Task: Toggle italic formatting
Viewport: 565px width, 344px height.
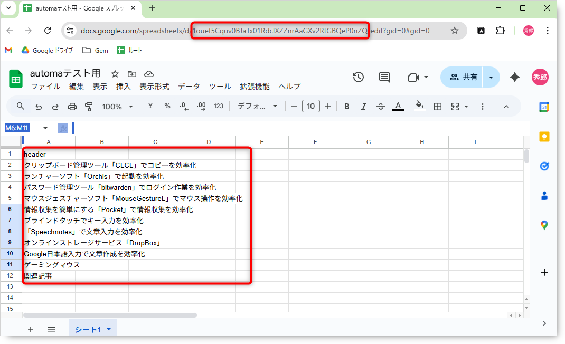Action: click(x=363, y=107)
